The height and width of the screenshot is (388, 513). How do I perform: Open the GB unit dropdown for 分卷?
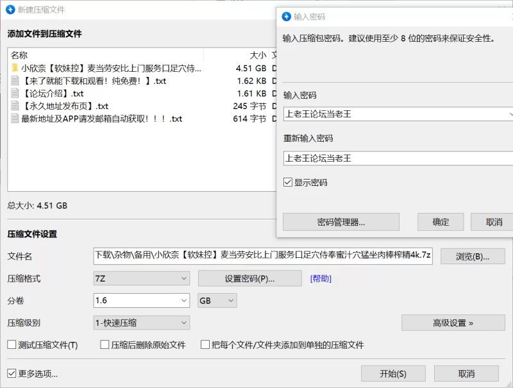(217, 300)
